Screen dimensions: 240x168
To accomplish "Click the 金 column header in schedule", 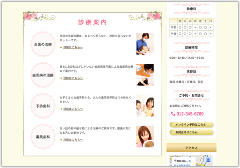I will point(200,21).
